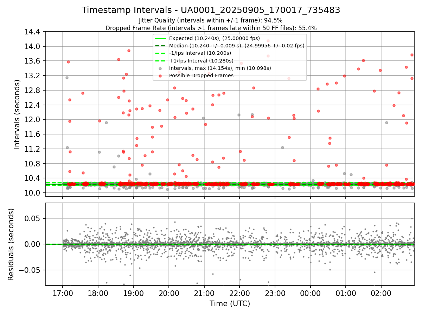Click the 20:00 time tick label
This screenshot has height=316, width=422.
[169, 293]
